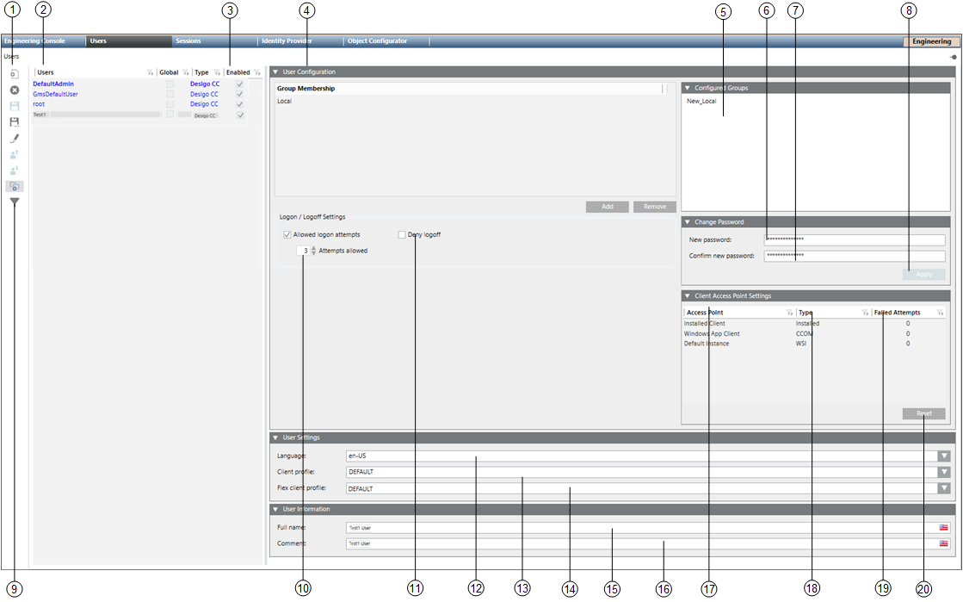Toggle the Enabled checkbox for DefaultAdmin
This screenshot has height=602, width=963.
(x=240, y=84)
